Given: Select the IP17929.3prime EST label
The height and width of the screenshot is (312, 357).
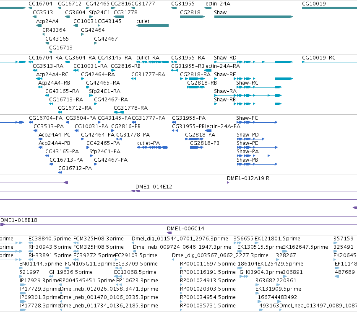Looking at the screenshot, I should coord(39,281).
